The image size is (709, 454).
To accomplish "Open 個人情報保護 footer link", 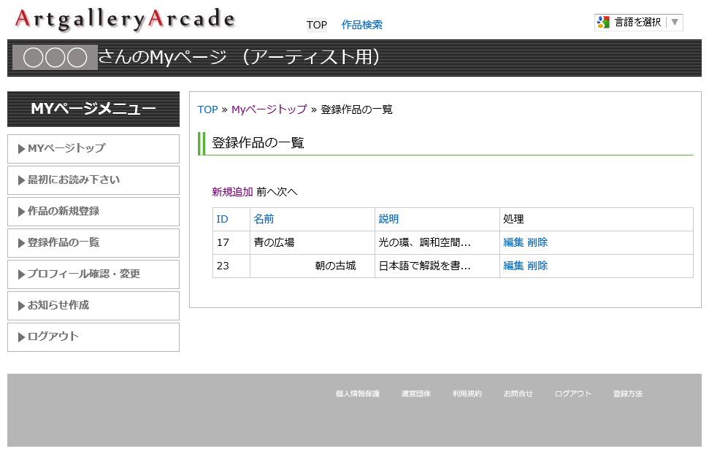I will 357,393.
